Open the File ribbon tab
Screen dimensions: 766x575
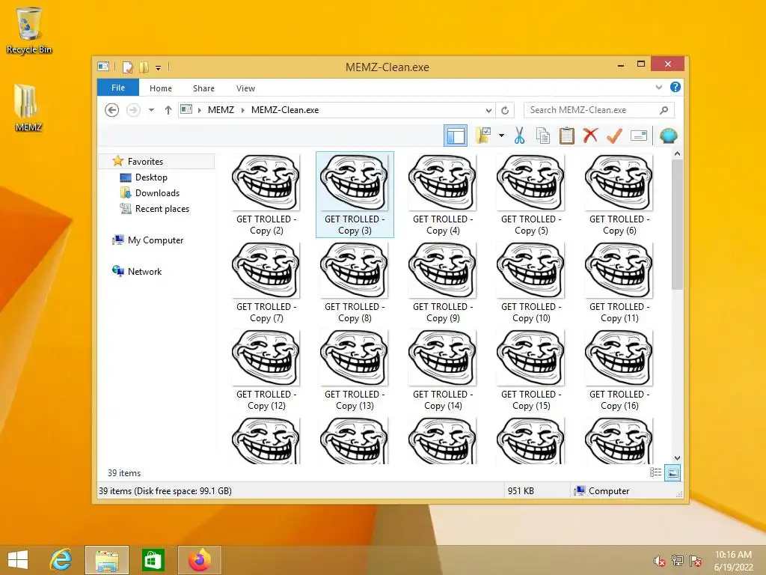click(x=118, y=88)
